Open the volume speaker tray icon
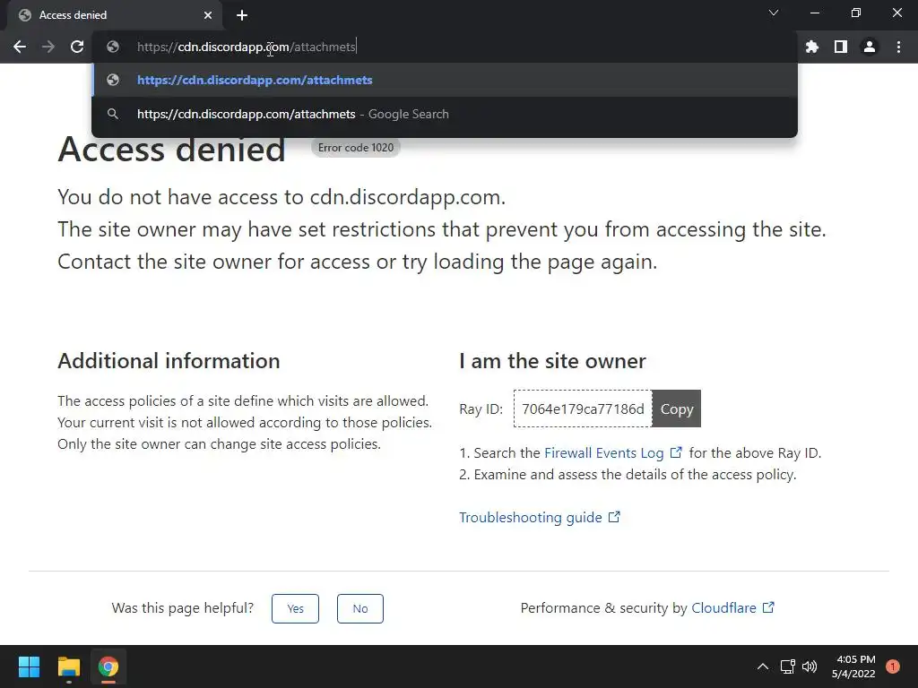Viewport: 918px width, 688px height. point(810,666)
